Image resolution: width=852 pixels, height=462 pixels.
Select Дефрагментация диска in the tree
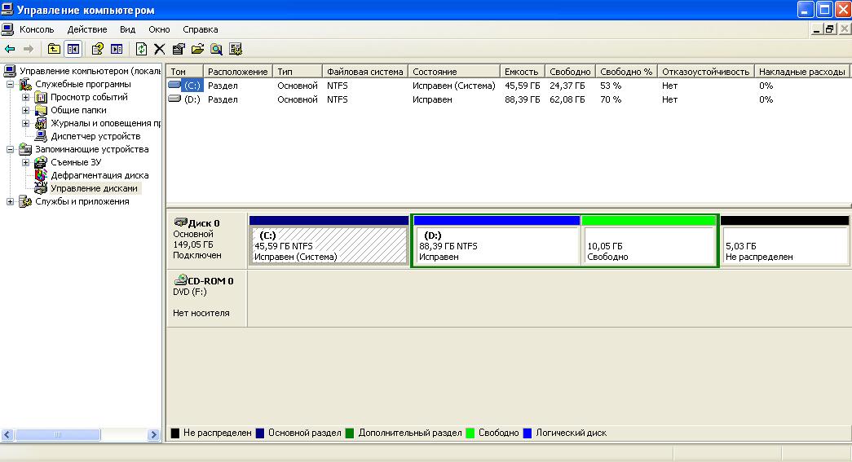pyautogui.click(x=99, y=175)
